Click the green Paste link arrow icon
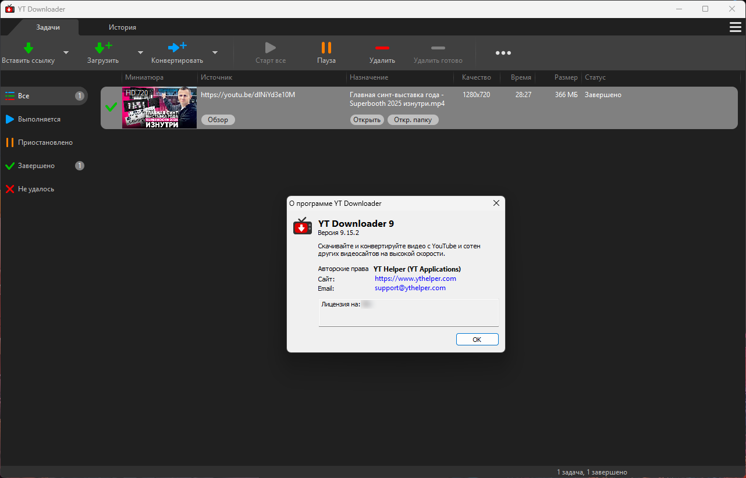Screen dimensions: 746x478 pos(28,48)
